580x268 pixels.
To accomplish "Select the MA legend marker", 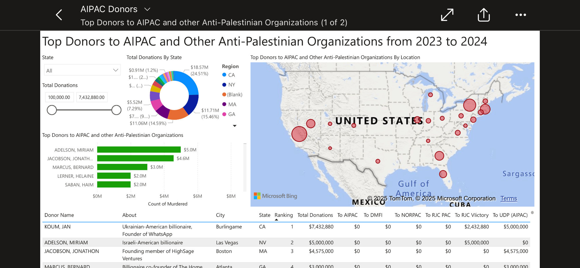I will [x=224, y=104].
